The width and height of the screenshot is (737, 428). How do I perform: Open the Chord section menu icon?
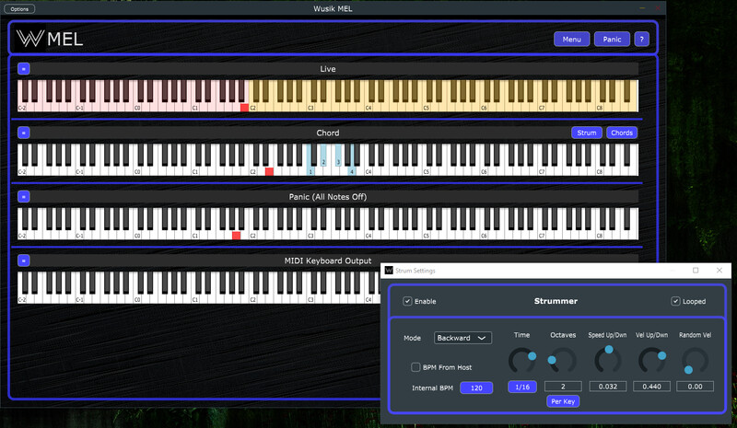(24, 133)
